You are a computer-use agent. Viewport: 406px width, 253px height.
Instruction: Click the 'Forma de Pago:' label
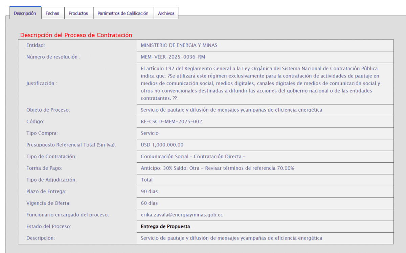44,168
